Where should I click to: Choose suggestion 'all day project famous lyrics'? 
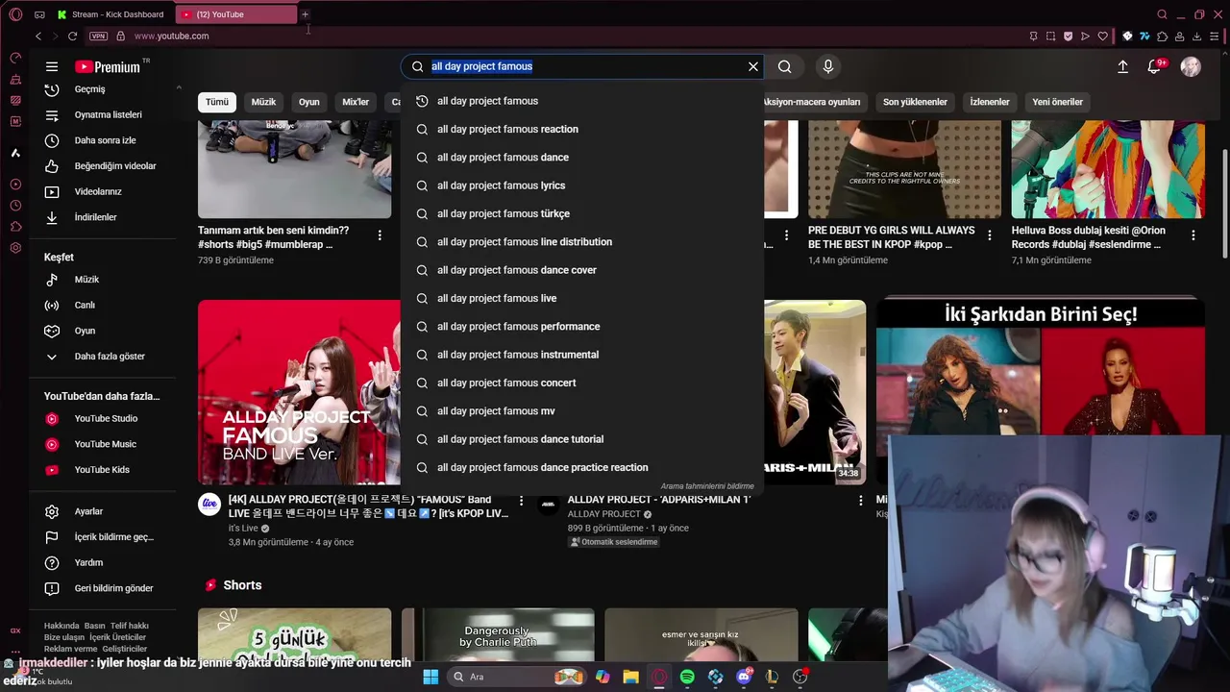(582, 185)
